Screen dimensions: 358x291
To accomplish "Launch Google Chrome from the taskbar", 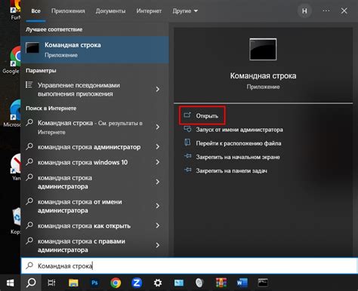I will click(116, 283).
